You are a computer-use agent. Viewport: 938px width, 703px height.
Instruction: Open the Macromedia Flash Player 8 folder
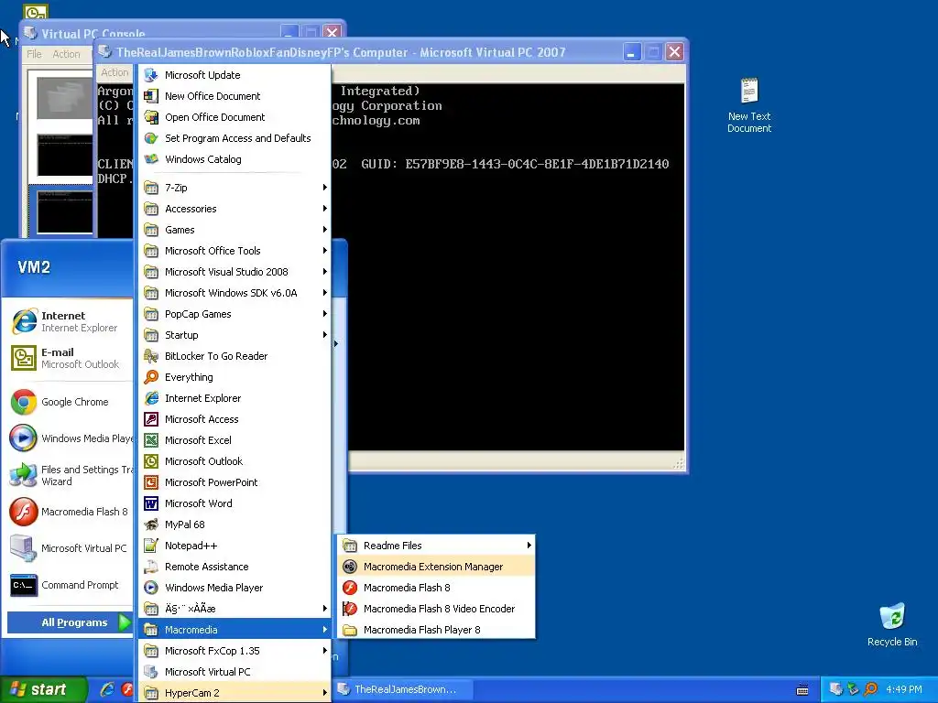click(x=436, y=630)
